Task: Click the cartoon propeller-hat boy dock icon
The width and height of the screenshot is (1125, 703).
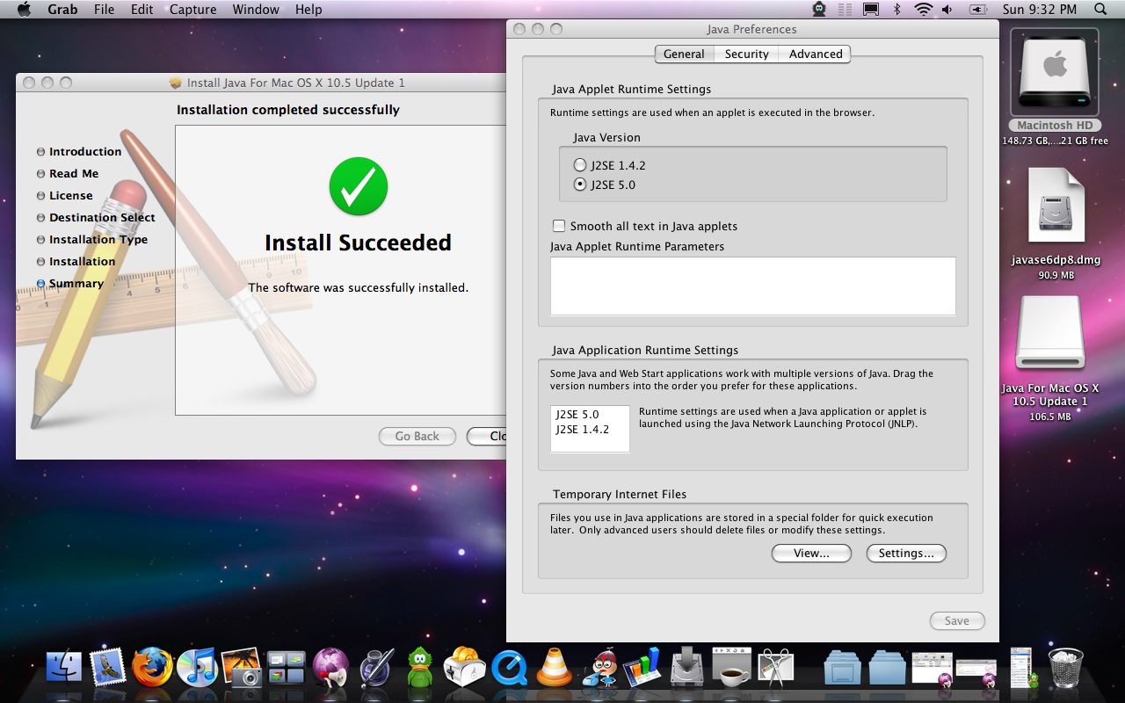Action: pyautogui.click(x=602, y=668)
